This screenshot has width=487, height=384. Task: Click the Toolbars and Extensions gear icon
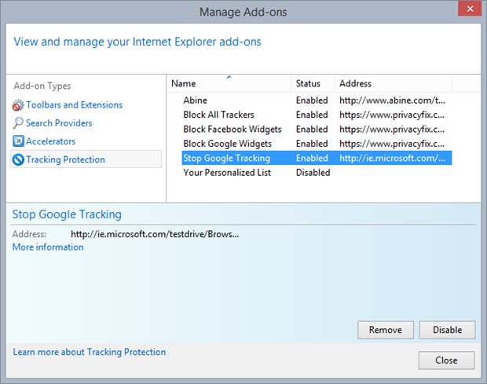[x=18, y=105]
